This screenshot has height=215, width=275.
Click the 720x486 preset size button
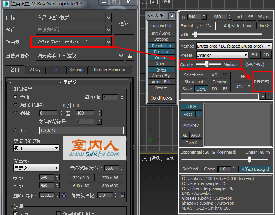110,178
